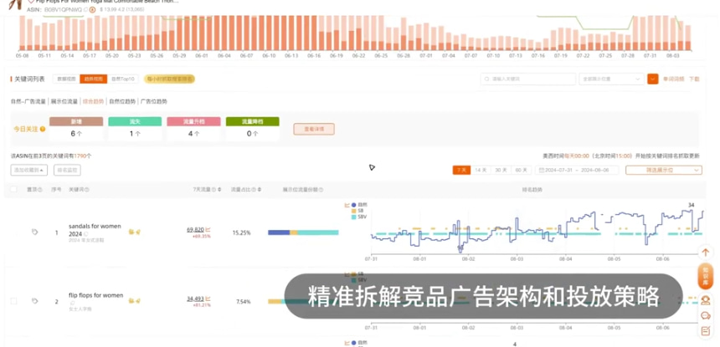Click help icon next to 展示位流量份额
Screen dimensions: 720x347
[321, 189]
